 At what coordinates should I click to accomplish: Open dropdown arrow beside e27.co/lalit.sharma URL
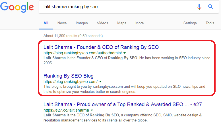coord(92,110)
